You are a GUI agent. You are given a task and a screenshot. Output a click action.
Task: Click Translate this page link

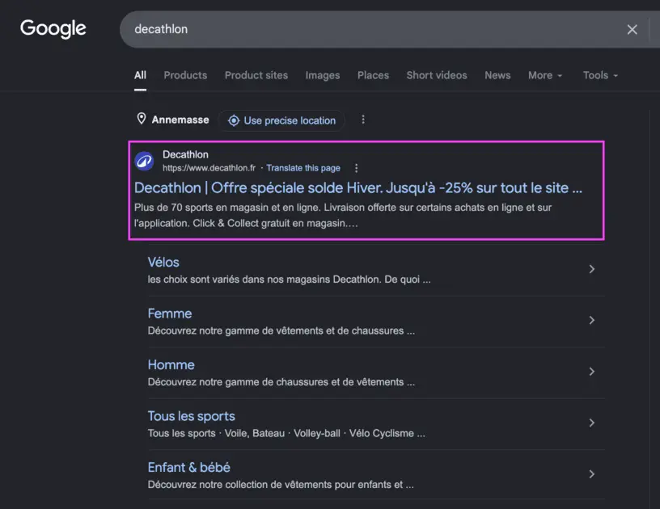[x=303, y=168]
